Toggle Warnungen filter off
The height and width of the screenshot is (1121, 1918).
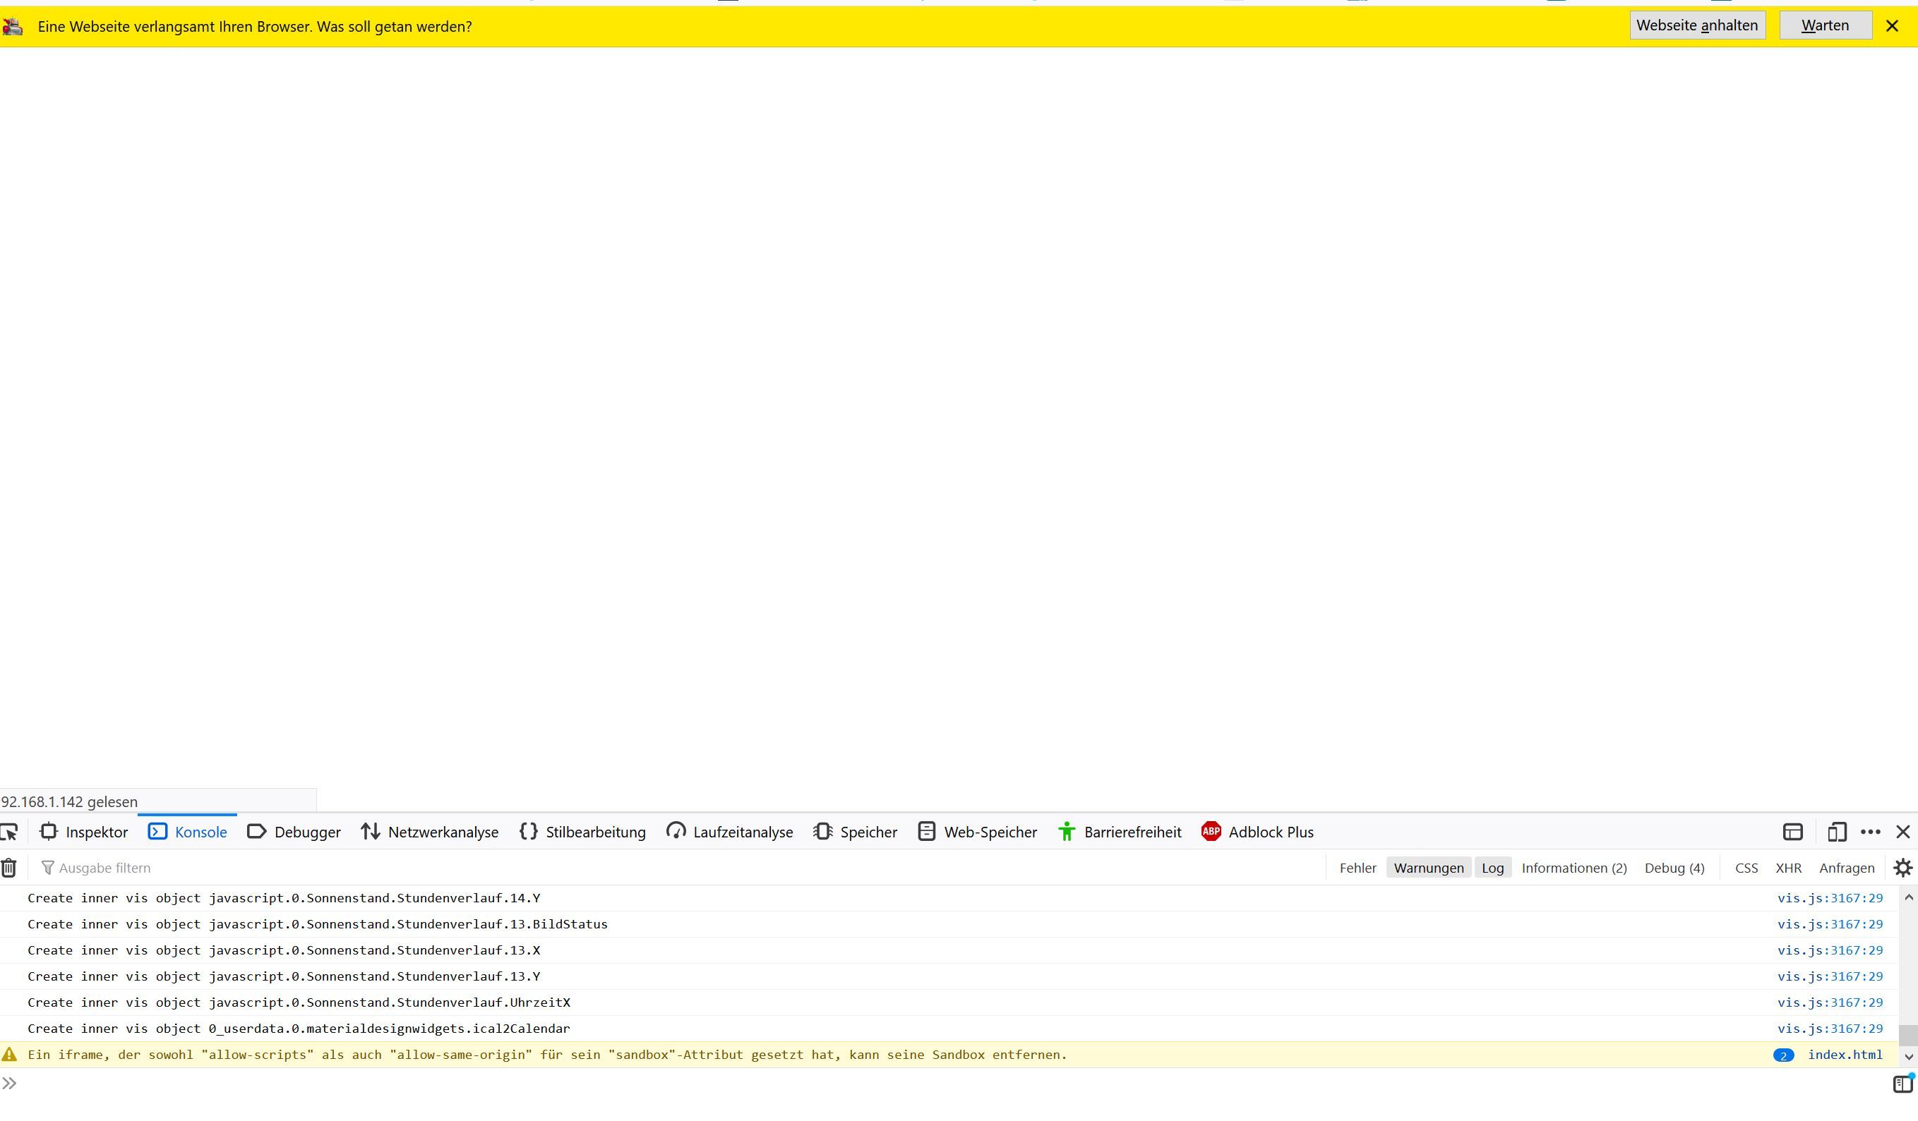(x=1428, y=868)
